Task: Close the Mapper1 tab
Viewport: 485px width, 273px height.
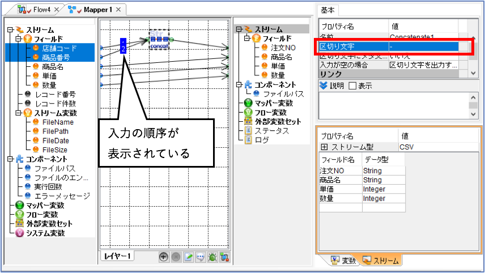Action: pyautogui.click(x=118, y=10)
